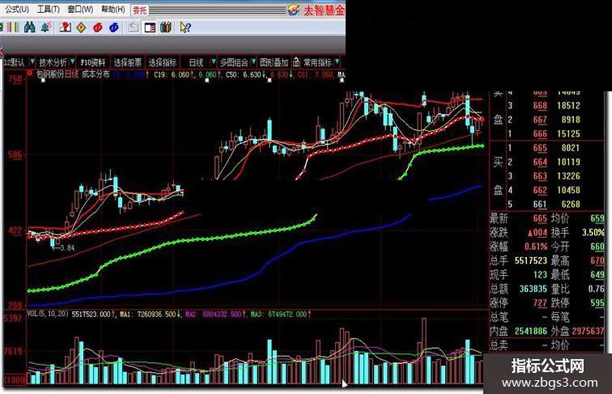Click the 选择指标 button

tap(163, 62)
